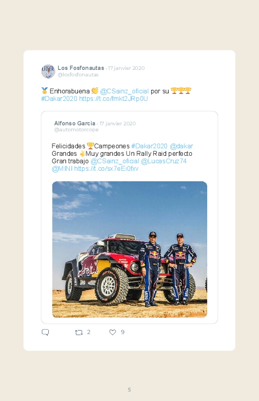Click the retweet arrows icon
Viewport: 259px width, 401px height.
point(79,333)
